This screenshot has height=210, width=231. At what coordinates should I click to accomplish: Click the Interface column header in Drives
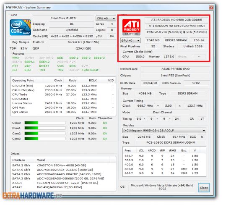(23, 160)
